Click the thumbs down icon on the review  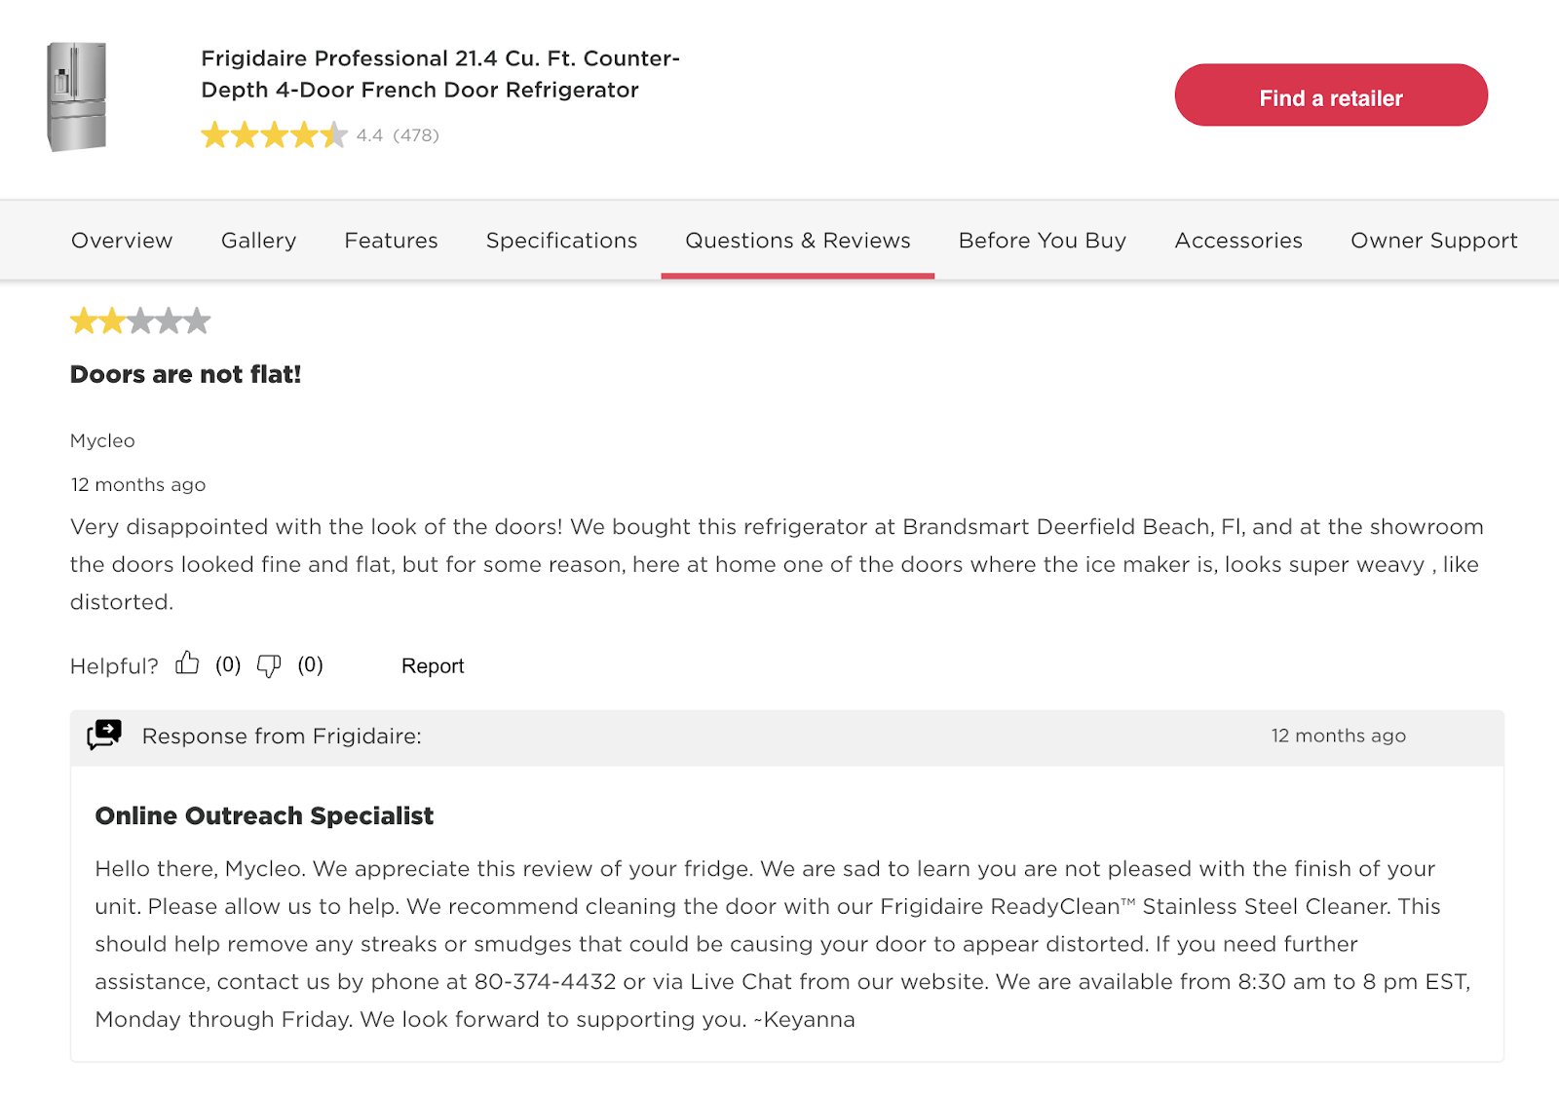[270, 666]
